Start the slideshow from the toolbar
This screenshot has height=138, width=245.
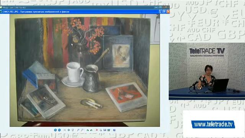[73, 130]
